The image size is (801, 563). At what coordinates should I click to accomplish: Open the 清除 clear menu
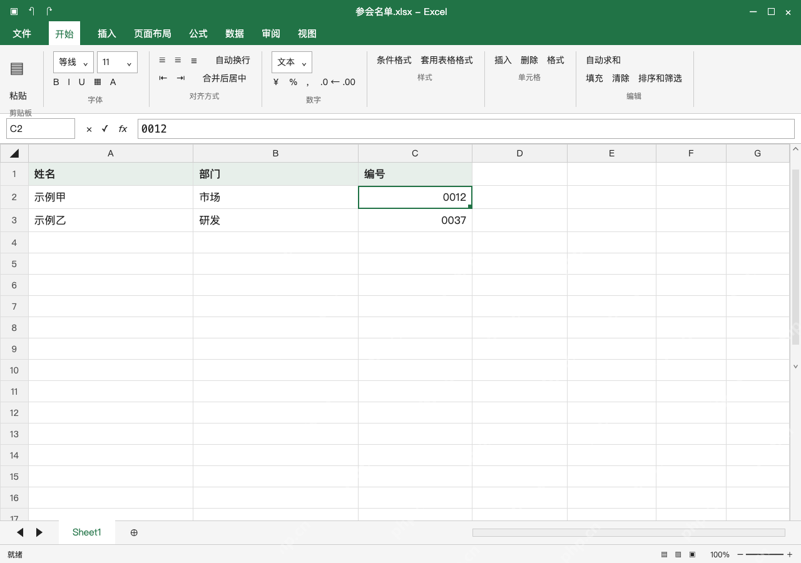[x=621, y=78]
